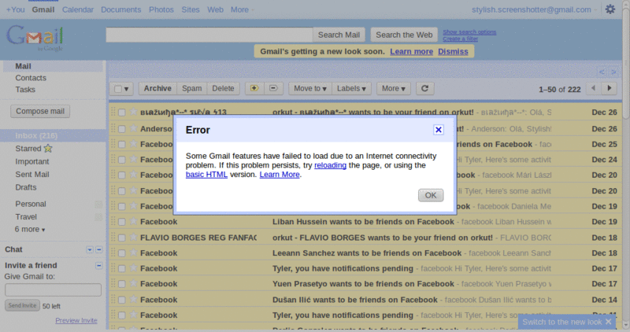This screenshot has height=332, width=630.
Task: Dismiss the new look announcement
Action: 453,51
